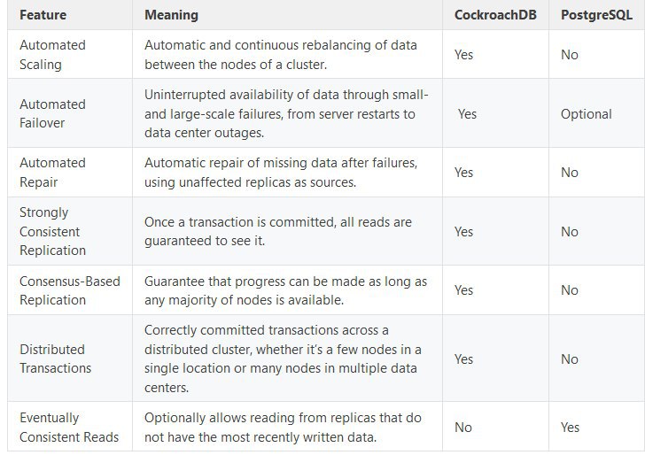Select the CockroachDB column header
Screen dimensions: 645x455
495,15
